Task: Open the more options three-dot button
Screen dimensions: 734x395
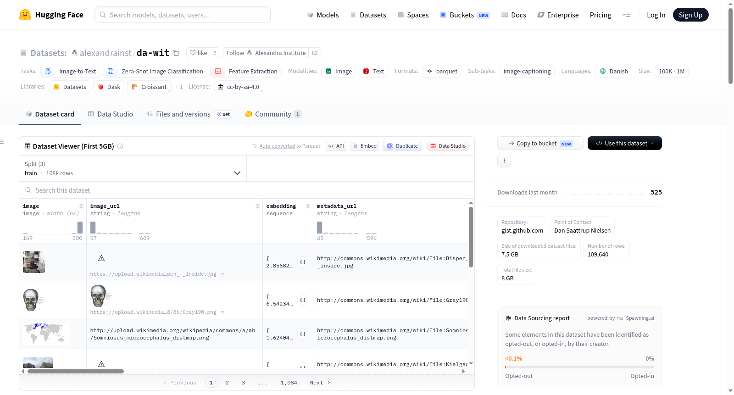Action: [x=504, y=161]
